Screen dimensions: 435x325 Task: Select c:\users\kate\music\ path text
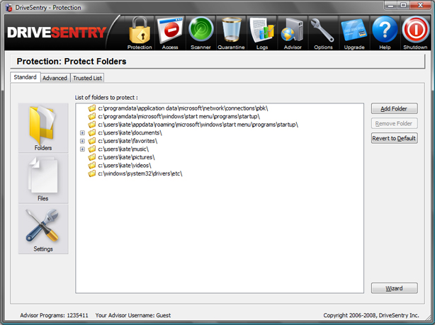point(123,149)
